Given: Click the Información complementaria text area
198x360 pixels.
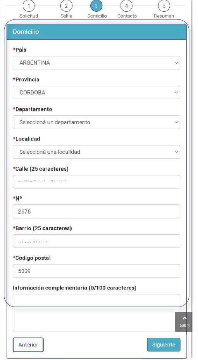Looking at the screenshot, I should click(96, 313).
